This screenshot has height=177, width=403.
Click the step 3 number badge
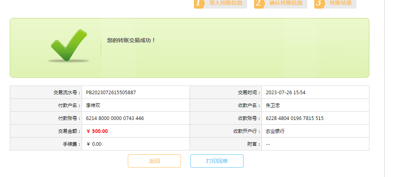319,3
